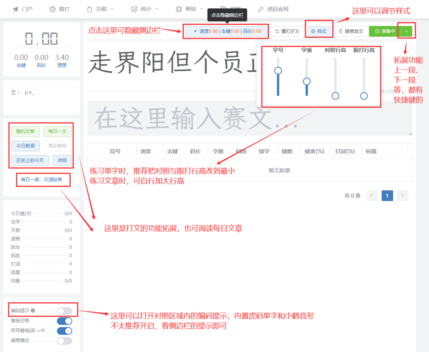
Task: Click the 字号 font size slider handle
Action: (x=278, y=71)
